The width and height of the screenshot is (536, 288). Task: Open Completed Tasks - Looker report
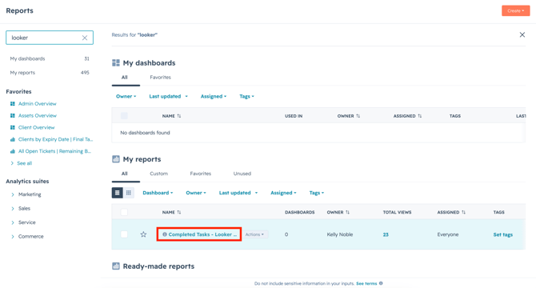coord(202,234)
